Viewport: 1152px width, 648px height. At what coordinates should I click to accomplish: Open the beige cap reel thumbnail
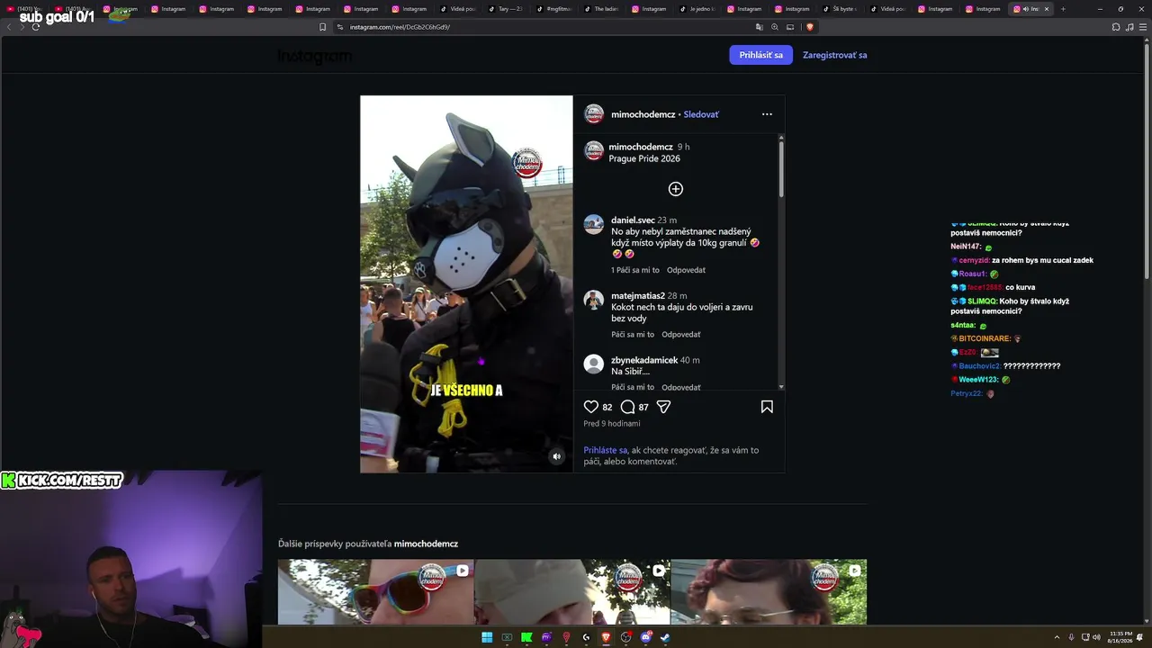572,592
